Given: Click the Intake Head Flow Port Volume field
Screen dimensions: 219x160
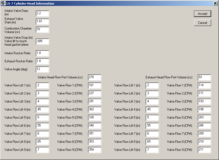Looking at the screenshot, I should point(95,78).
